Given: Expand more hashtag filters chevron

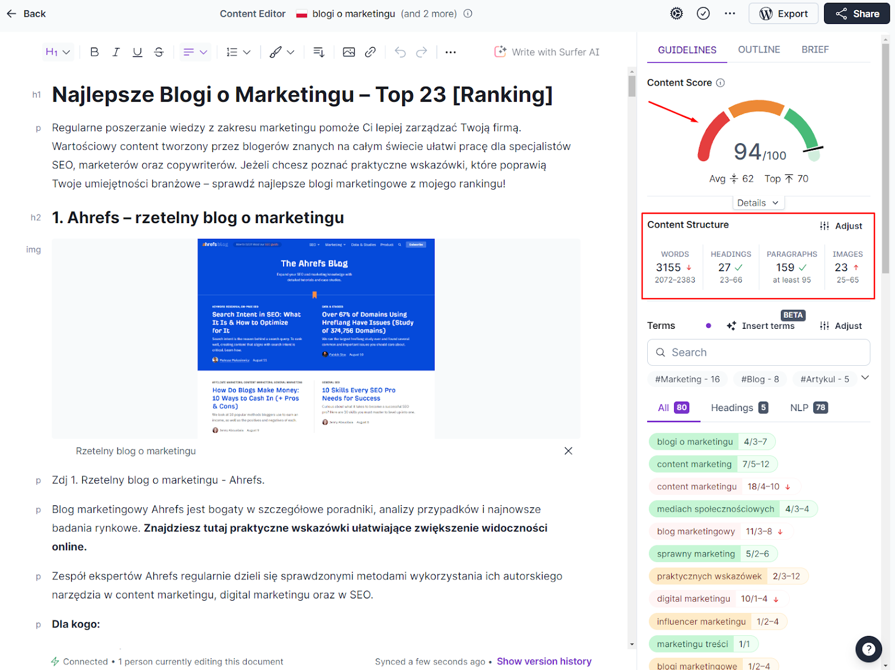Looking at the screenshot, I should tap(865, 378).
